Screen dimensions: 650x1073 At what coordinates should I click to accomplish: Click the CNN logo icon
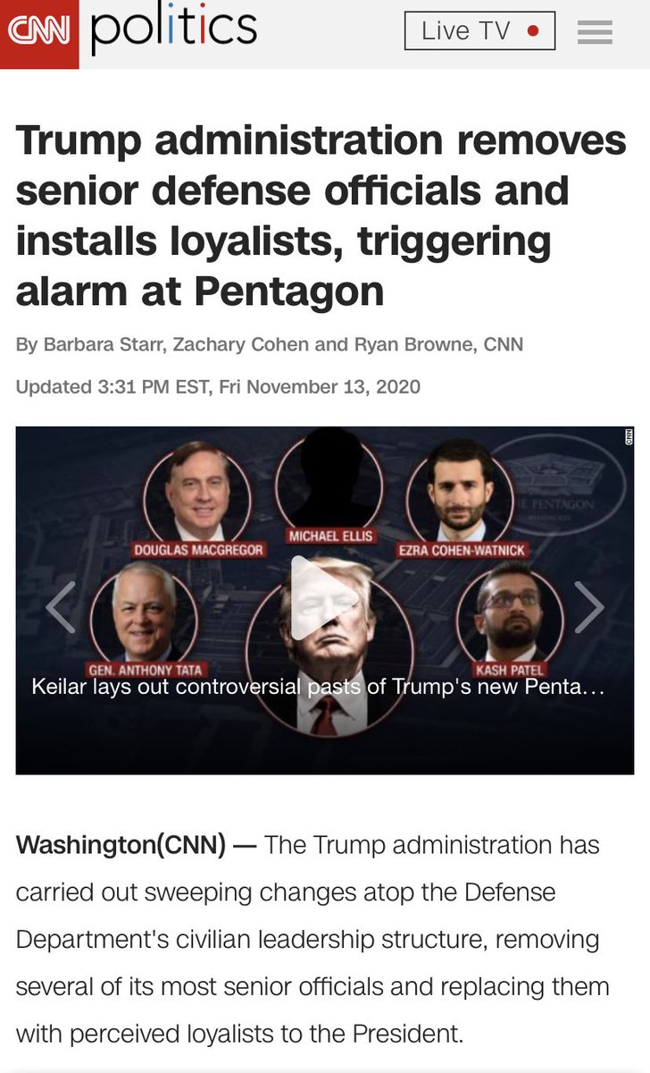(x=39, y=34)
